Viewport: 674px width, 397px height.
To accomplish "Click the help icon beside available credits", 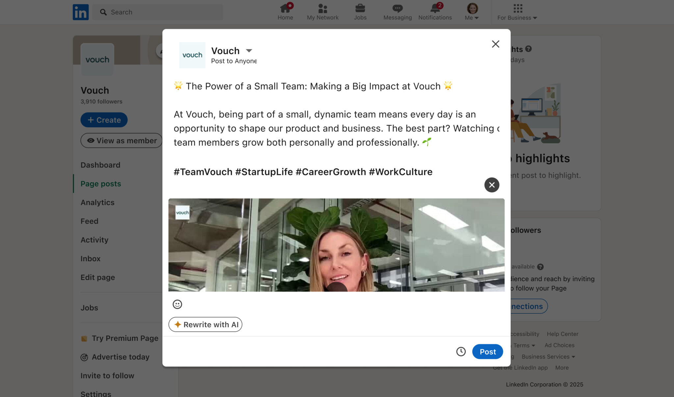I will 540,267.
